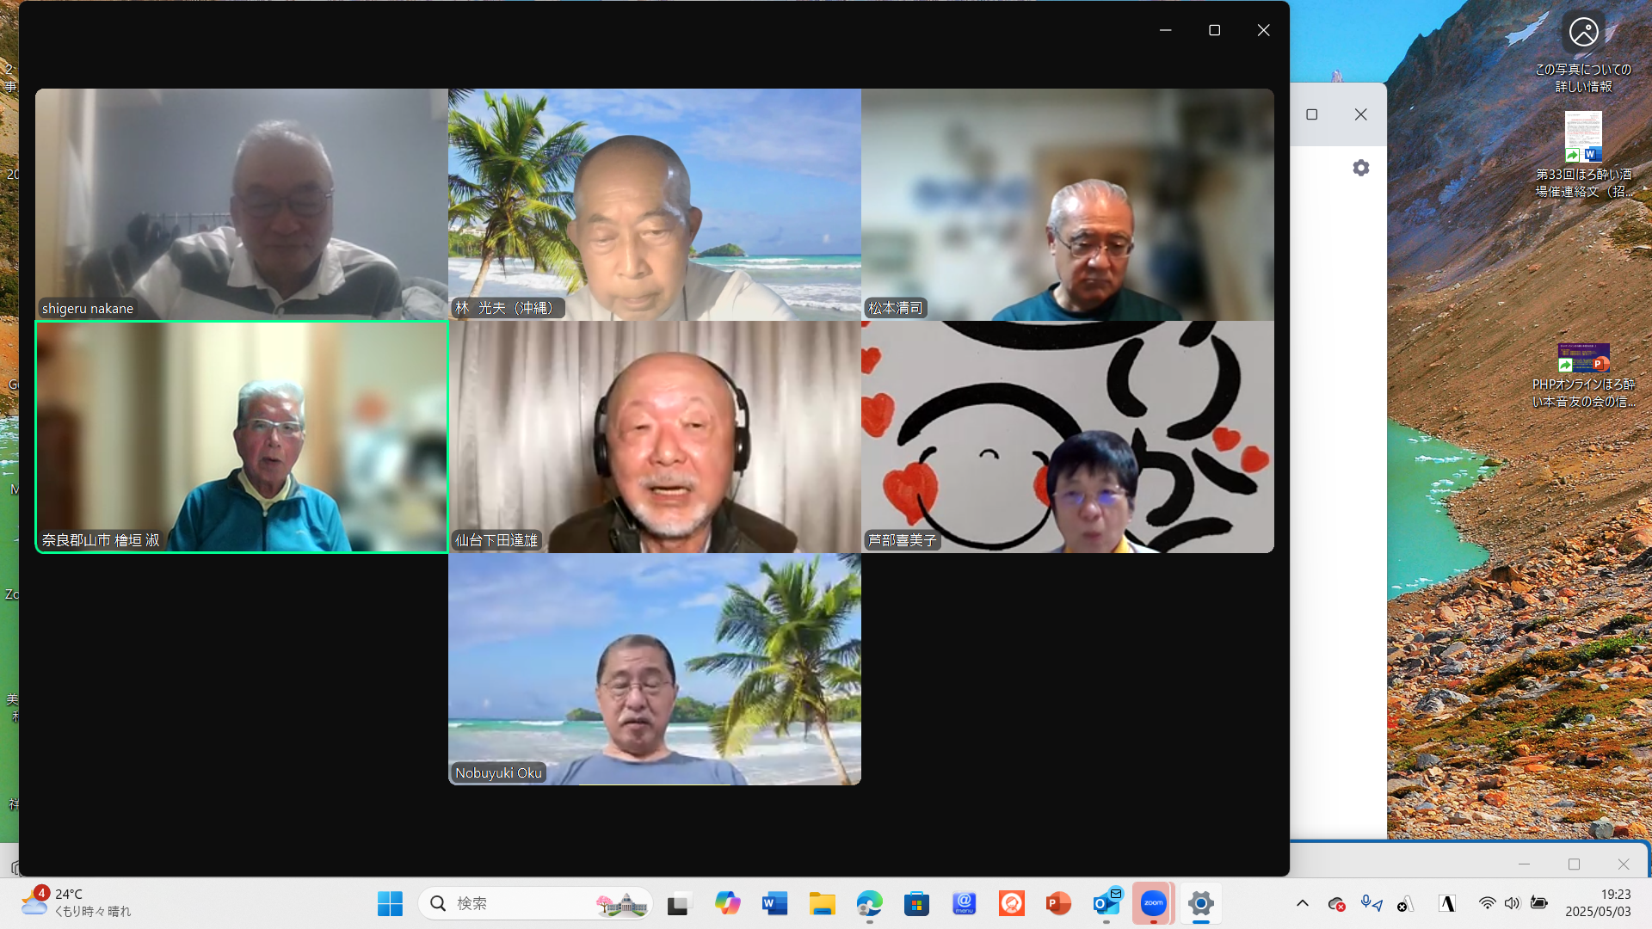Expand the hidden system tray icons chevron
Viewport: 1652px width, 929px height.
click(1303, 903)
